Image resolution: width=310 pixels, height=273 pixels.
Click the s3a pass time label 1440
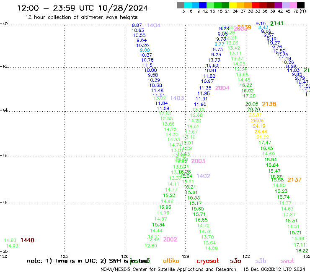[27, 240]
